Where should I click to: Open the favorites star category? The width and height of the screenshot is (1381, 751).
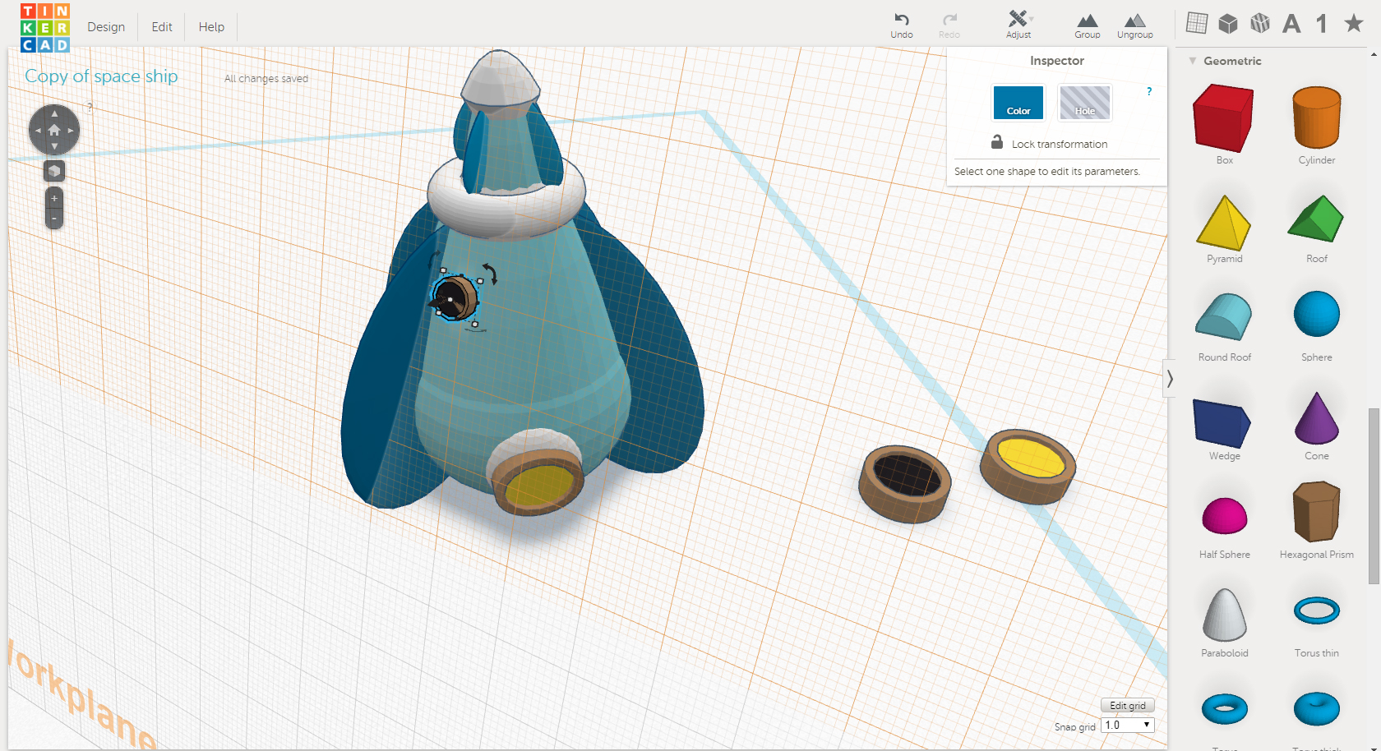1354,23
